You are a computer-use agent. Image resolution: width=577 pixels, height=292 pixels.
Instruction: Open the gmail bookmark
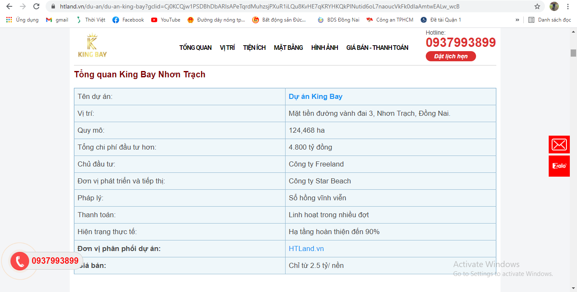pyautogui.click(x=57, y=20)
